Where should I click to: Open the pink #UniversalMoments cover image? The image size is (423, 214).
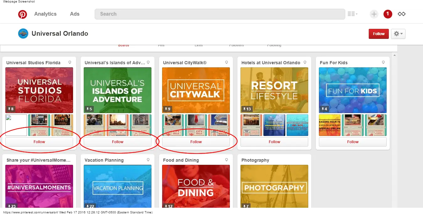coord(39,186)
